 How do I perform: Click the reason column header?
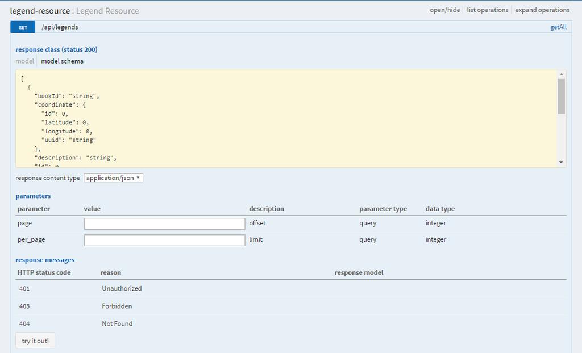point(111,272)
